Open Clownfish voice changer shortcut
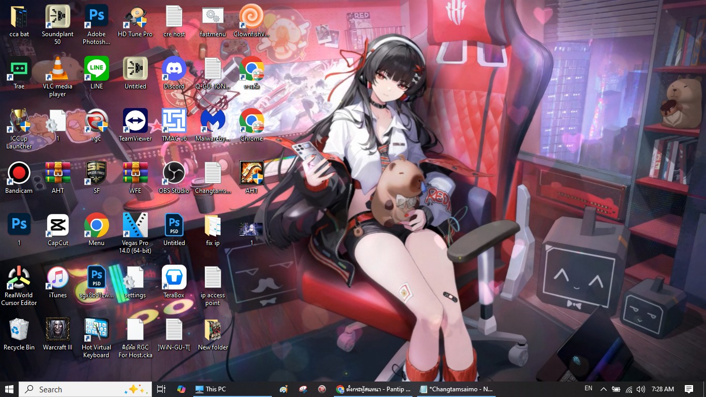706x397 pixels. pyautogui.click(x=252, y=21)
